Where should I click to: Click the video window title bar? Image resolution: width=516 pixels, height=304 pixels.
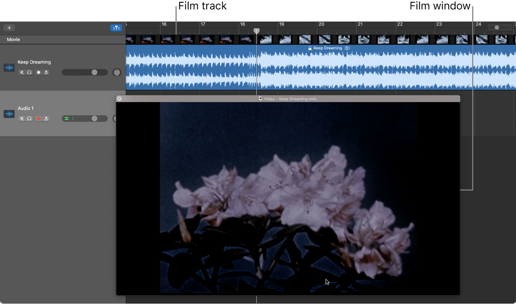point(288,99)
